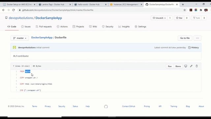Open the Insights tab

(124, 26)
